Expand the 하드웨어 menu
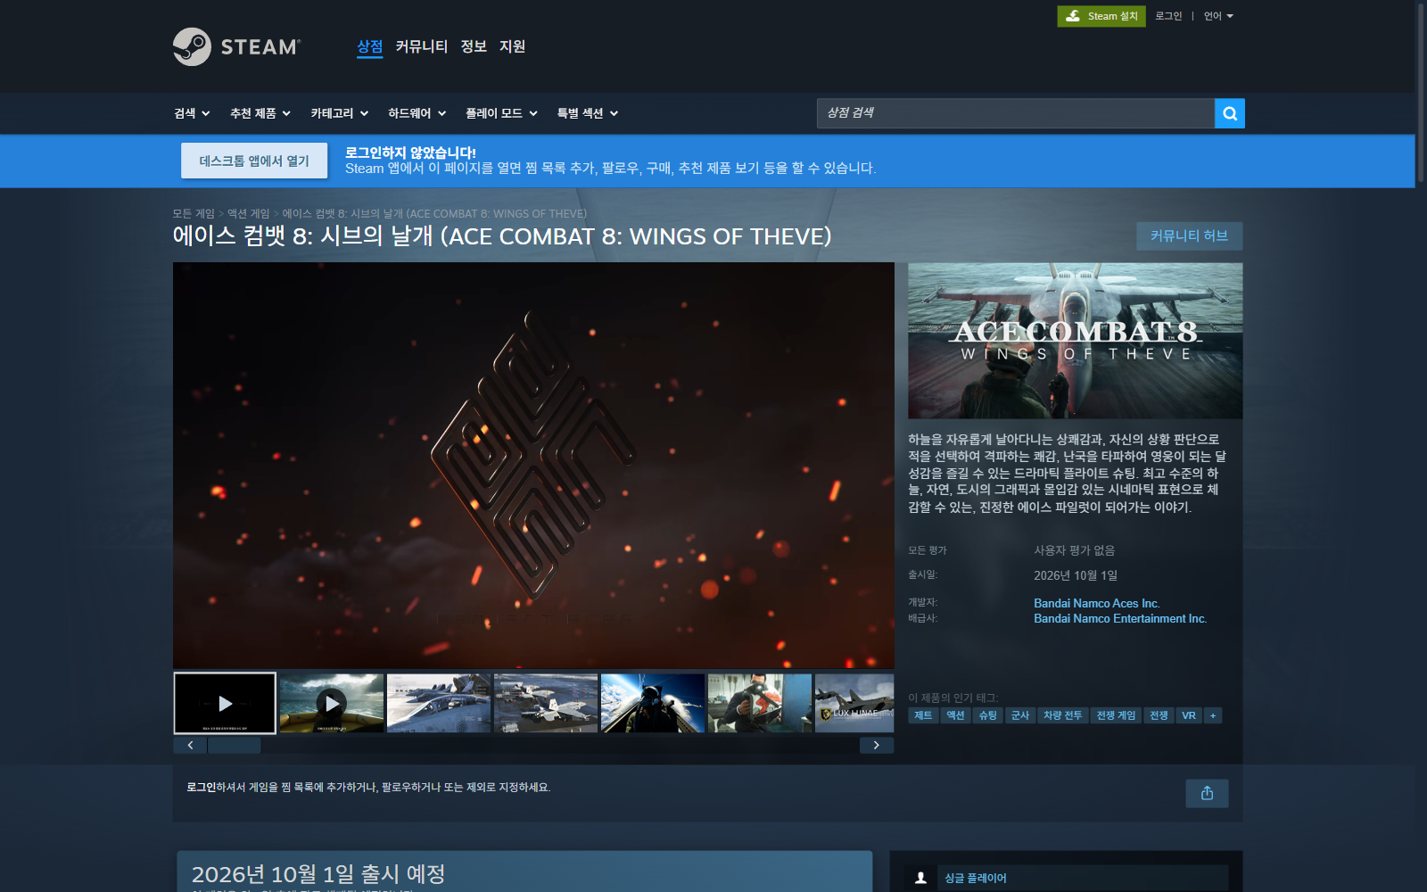The image size is (1427, 892). tap(417, 113)
